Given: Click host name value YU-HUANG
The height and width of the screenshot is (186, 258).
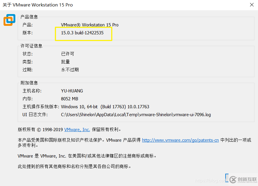Looking at the screenshot, I should coord(72,91).
